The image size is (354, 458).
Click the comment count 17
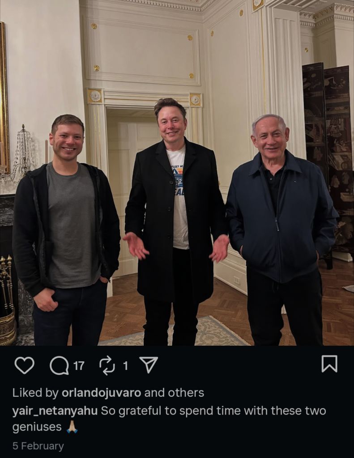point(79,366)
